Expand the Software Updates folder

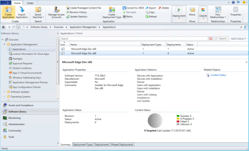pos(4,92)
